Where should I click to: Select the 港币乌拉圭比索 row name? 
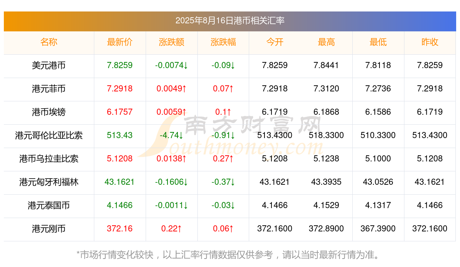[49, 159]
